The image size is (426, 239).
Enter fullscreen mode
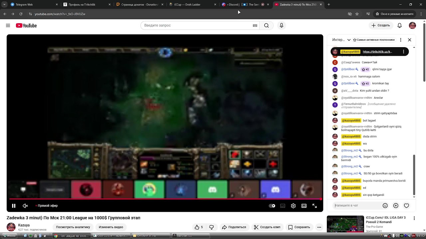315,206
